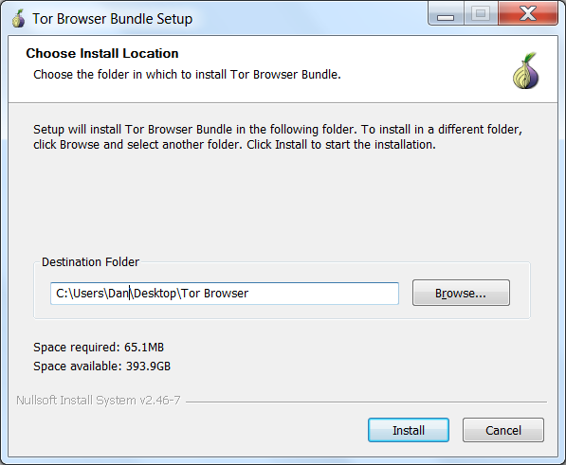Place cursor on 'Users' in the destination path

point(88,294)
